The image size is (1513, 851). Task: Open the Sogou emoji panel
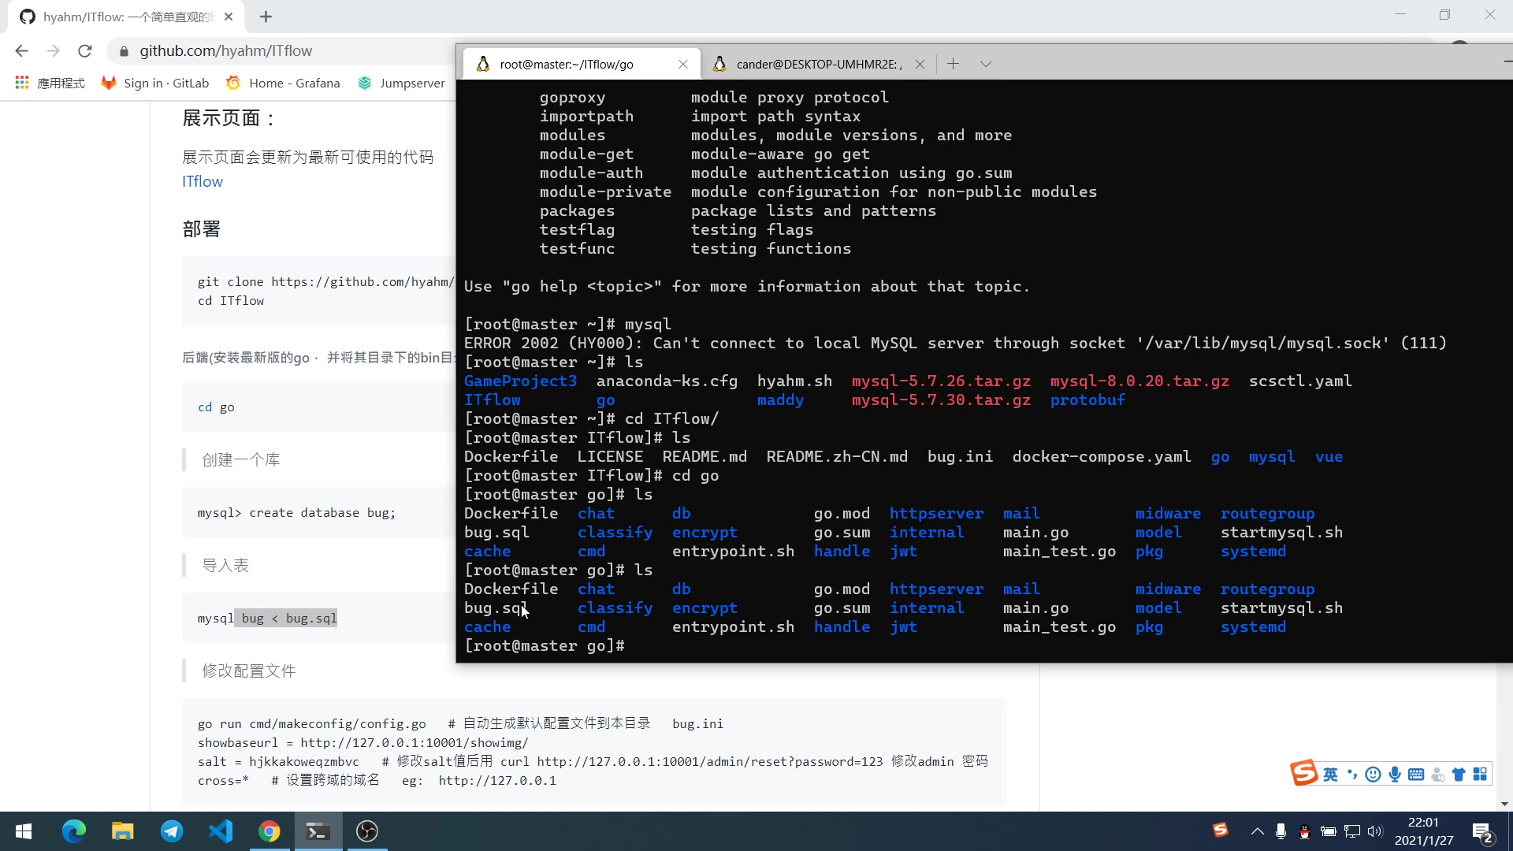(x=1374, y=775)
